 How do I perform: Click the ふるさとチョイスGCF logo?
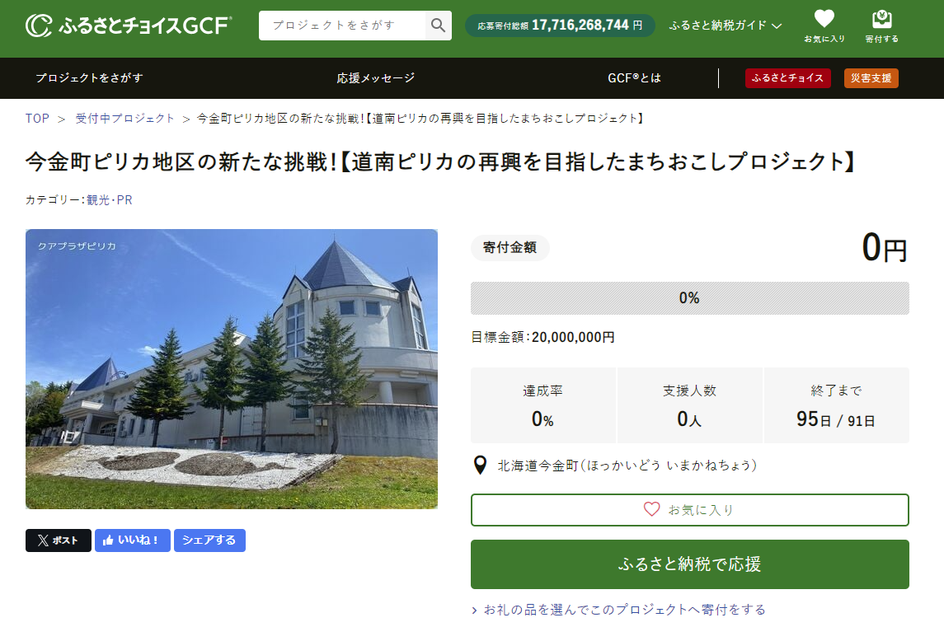click(129, 26)
